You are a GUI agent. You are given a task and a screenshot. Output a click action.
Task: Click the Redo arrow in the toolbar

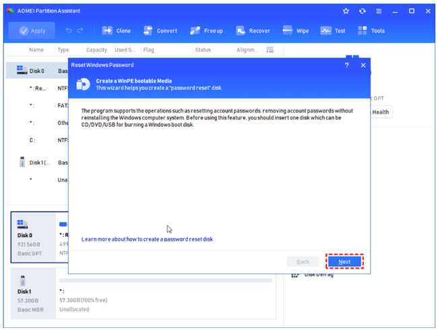80,30
